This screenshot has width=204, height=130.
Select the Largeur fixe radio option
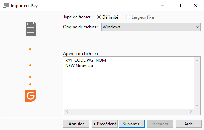coord(128,17)
